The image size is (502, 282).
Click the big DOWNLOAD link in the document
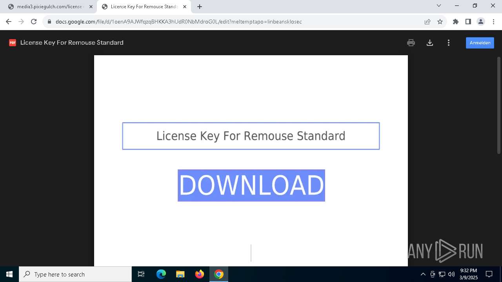[251, 185]
